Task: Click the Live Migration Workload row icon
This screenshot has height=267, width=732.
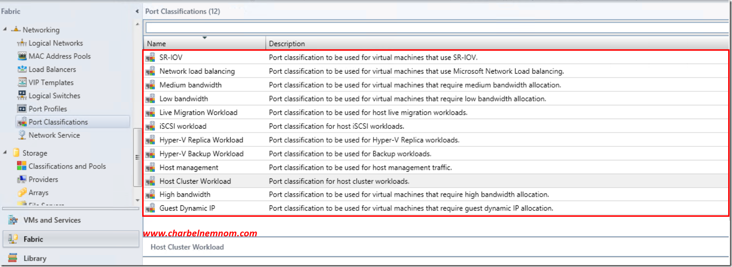Action: tap(151, 112)
